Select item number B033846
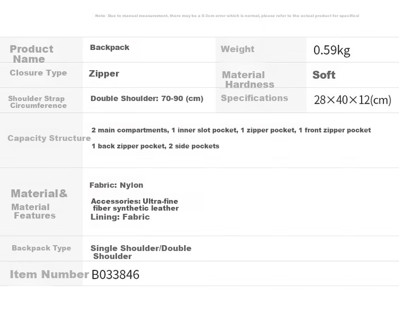This screenshot has height=334, width=399. click(x=115, y=274)
